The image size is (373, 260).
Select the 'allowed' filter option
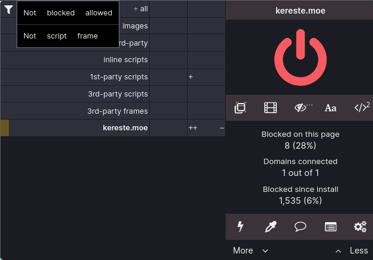(x=99, y=13)
